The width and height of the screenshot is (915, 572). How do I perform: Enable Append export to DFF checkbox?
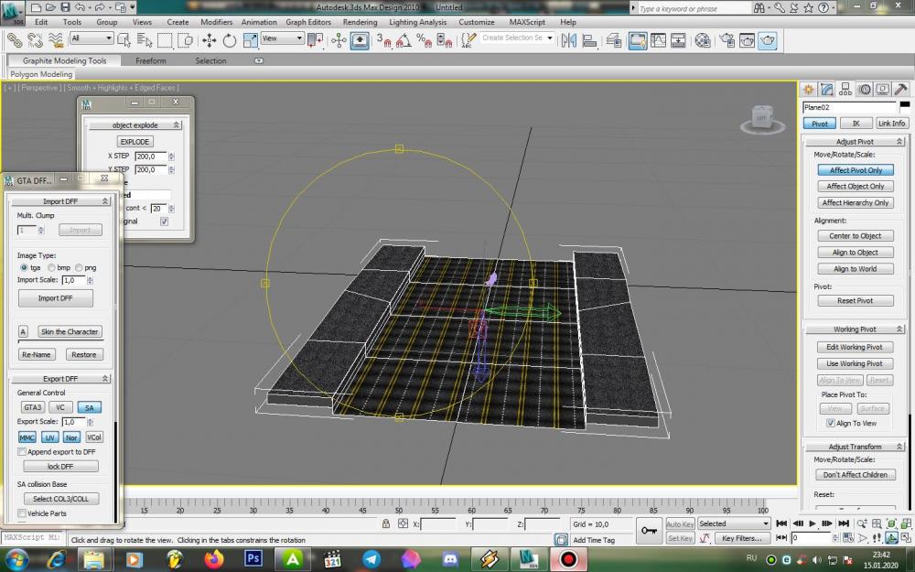(x=22, y=452)
